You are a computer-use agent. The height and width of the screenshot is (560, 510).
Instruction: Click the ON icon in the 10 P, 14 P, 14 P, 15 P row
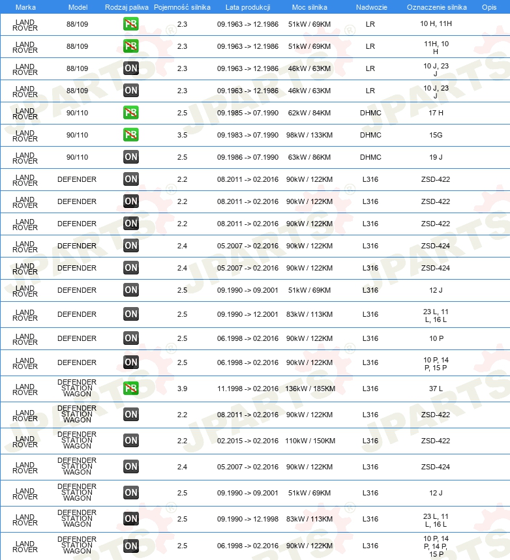pyautogui.click(x=131, y=546)
